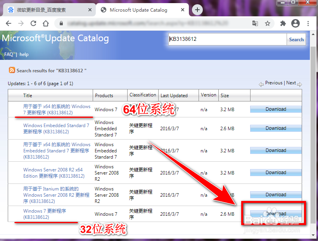Open the help link
The height and width of the screenshot is (241, 318).
pos(24,54)
